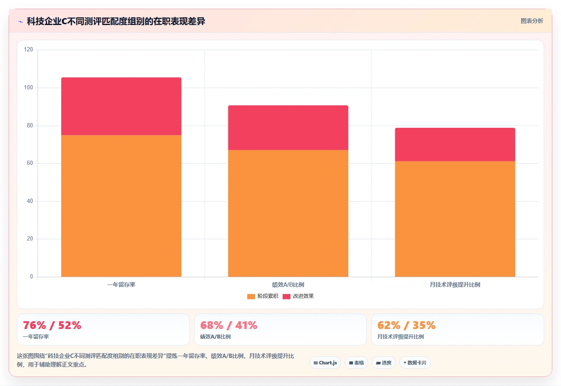Click the 40 y-axis tick label

30,201
